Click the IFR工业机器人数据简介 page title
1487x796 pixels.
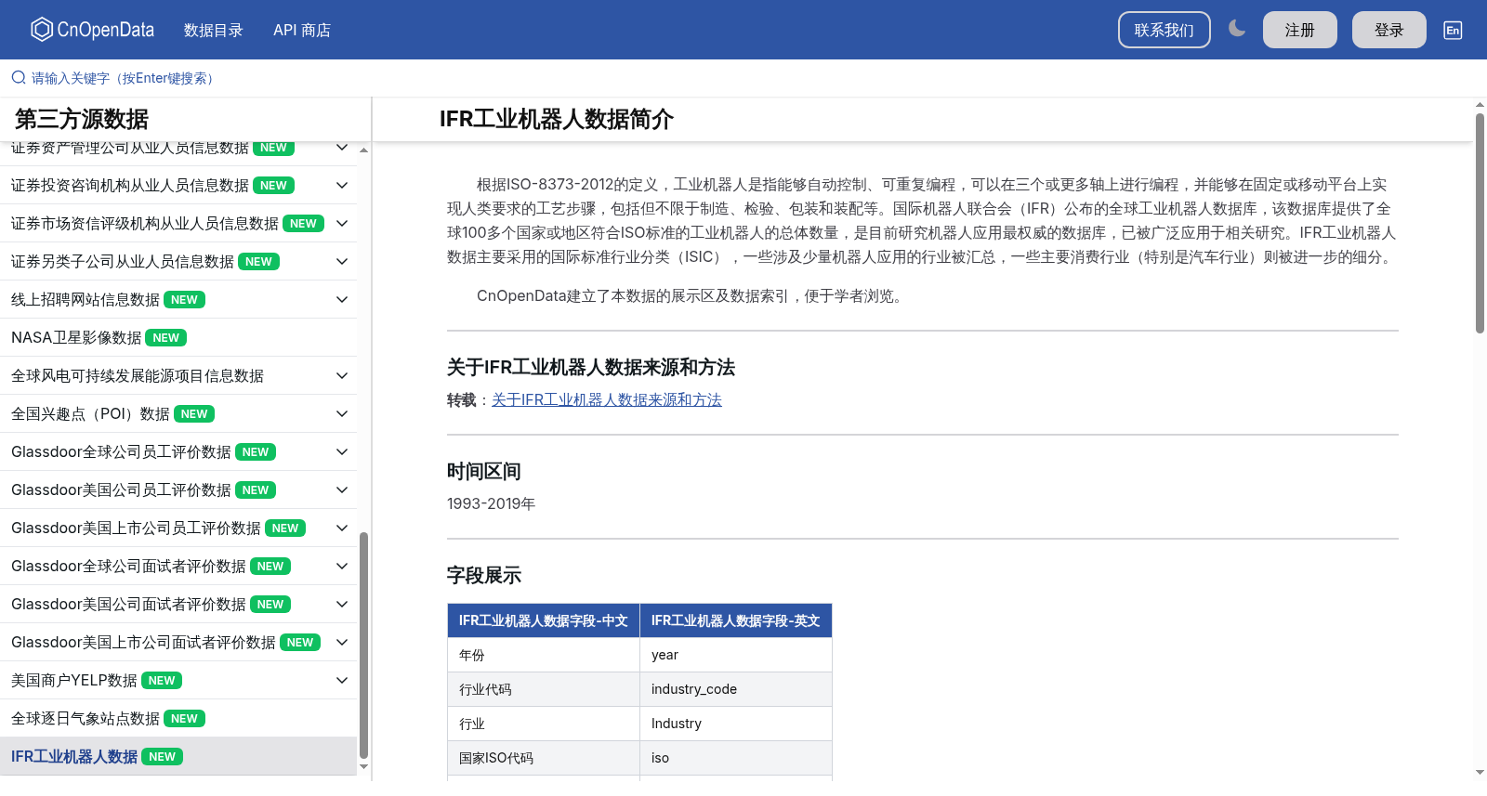tap(557, 119)
